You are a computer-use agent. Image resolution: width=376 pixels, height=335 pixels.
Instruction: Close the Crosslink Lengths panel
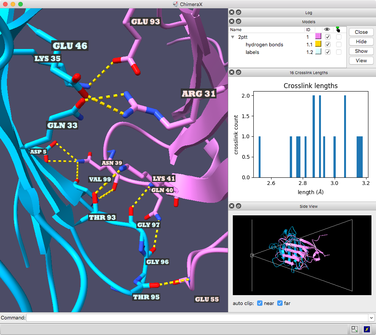[232, 72]
